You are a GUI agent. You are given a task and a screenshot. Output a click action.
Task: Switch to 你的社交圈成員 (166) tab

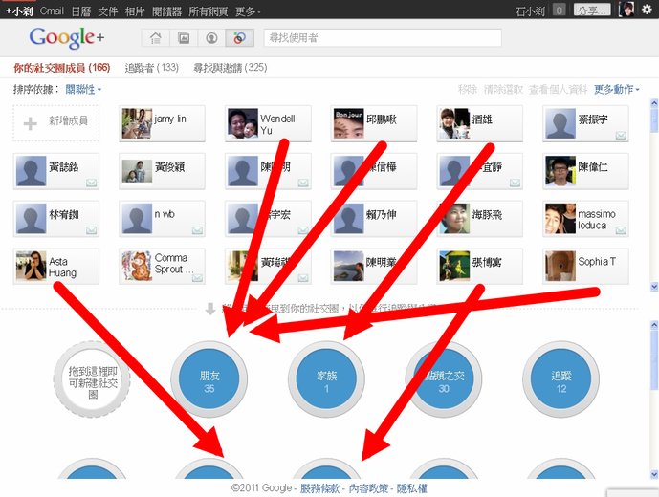click(62, 68)
